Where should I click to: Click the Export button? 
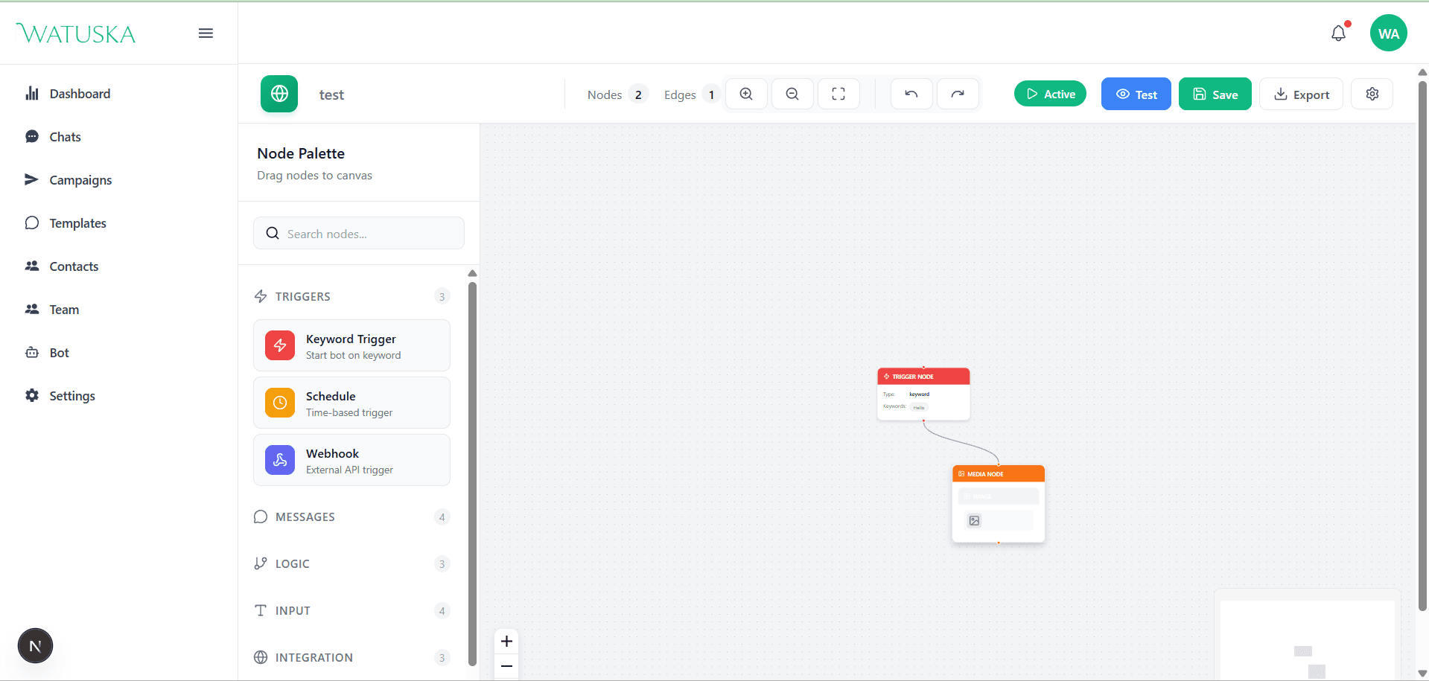(x=1301, y=94)
